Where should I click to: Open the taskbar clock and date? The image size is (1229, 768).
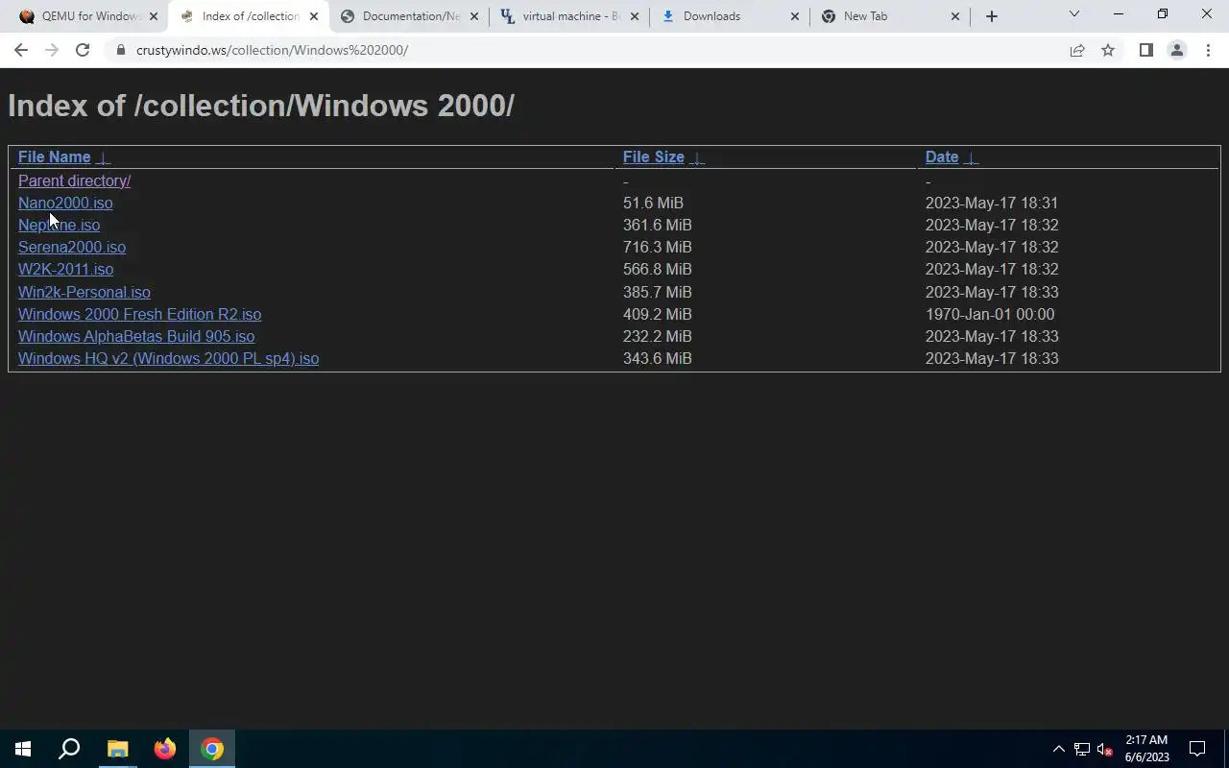1146,749
